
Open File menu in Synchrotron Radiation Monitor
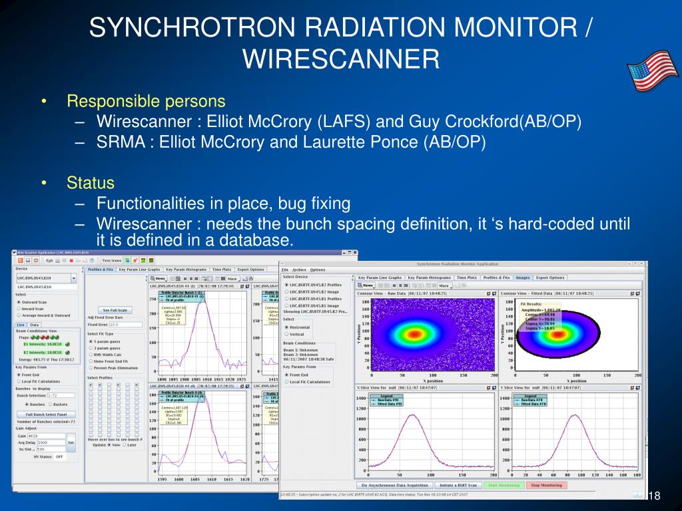point(285,270)
